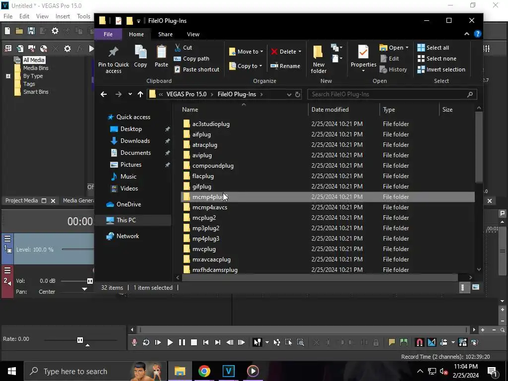Step to next frame button
Screen dimensions: 508x381
click(242, 342)
